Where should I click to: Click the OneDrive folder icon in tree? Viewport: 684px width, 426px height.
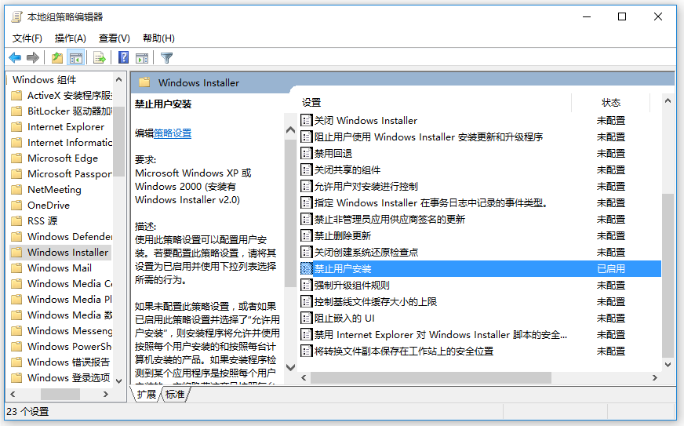16,205
